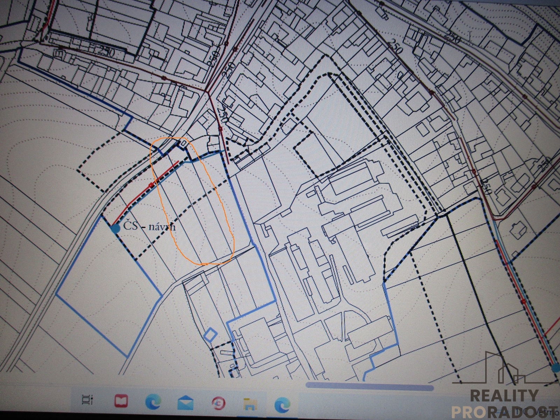Click the 250 label at top center-right
The height and width of the screenshot is (420, 560).
click(x=396, y=46)
